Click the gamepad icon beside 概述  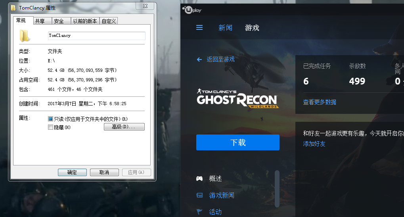[199, 179]
